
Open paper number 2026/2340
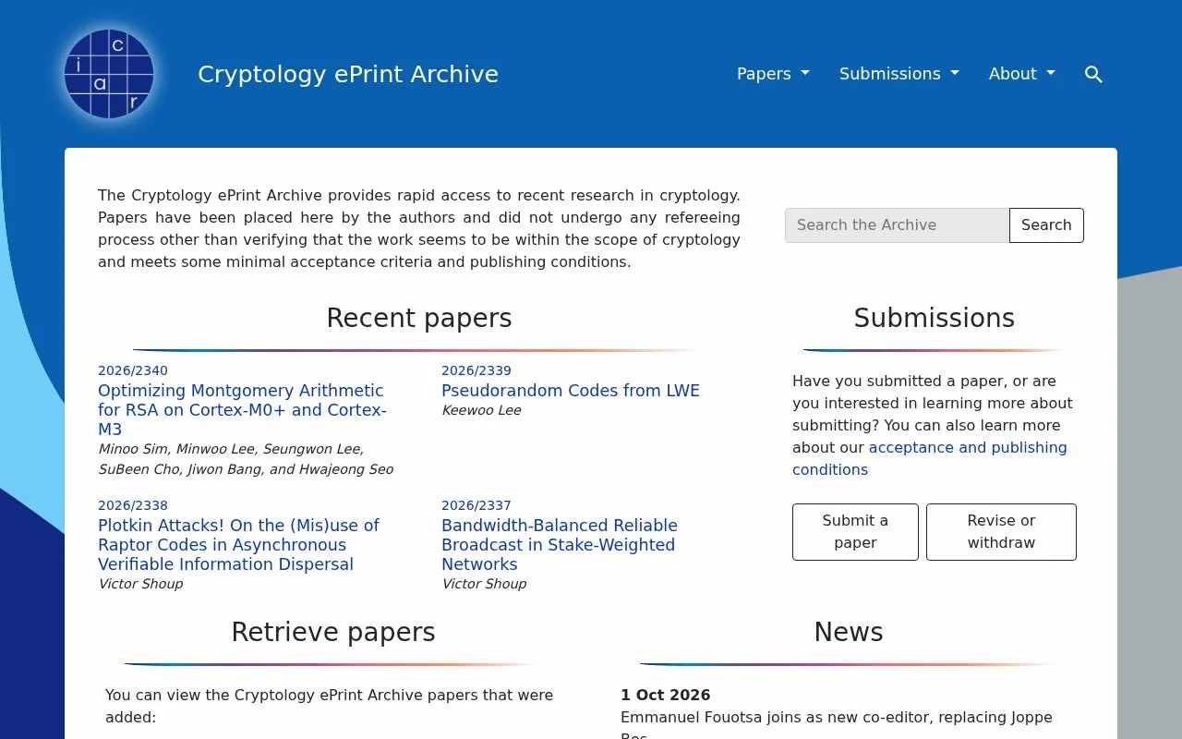pos(133,370)
